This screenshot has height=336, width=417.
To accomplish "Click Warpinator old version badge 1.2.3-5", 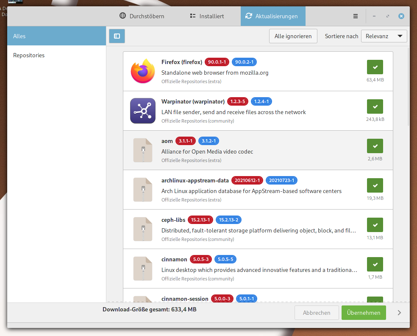I will [x=238, y=101].
